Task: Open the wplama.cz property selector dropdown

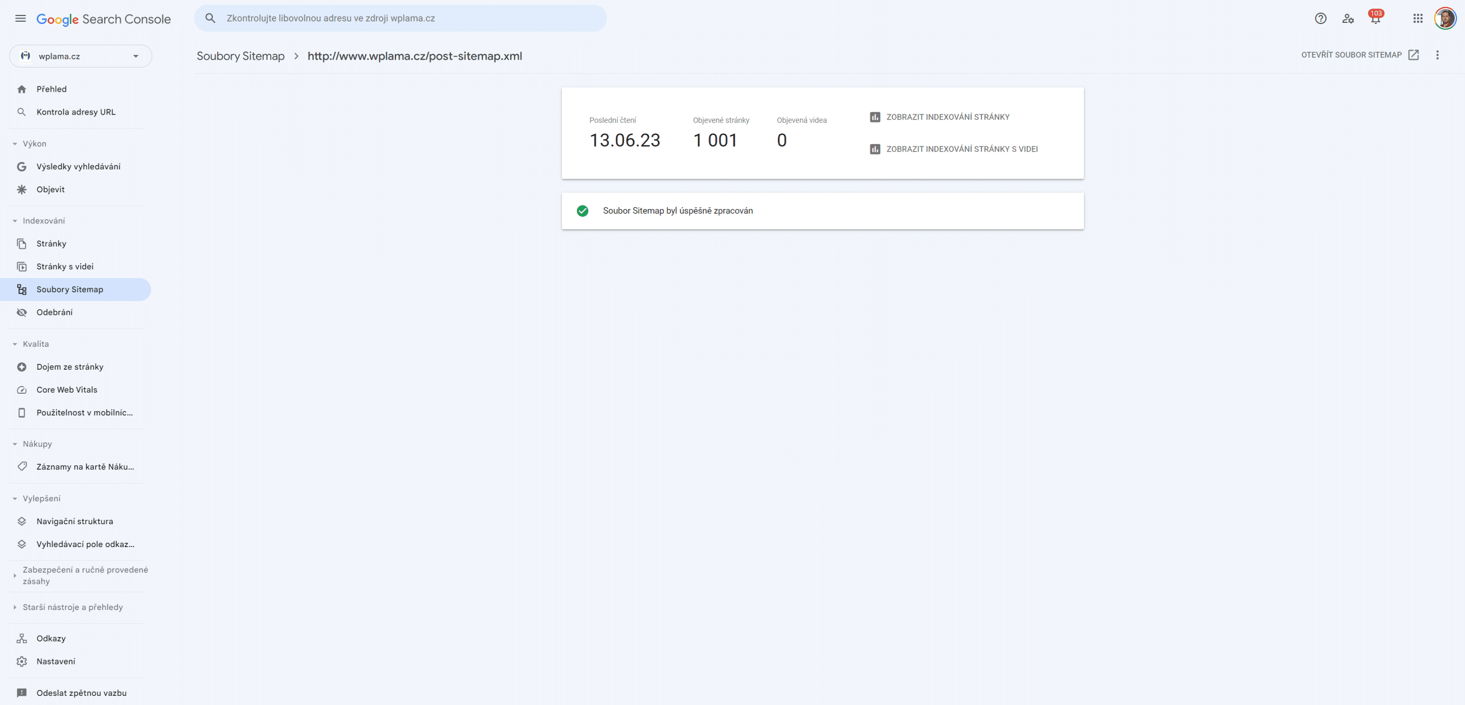Action: [81, 56]
